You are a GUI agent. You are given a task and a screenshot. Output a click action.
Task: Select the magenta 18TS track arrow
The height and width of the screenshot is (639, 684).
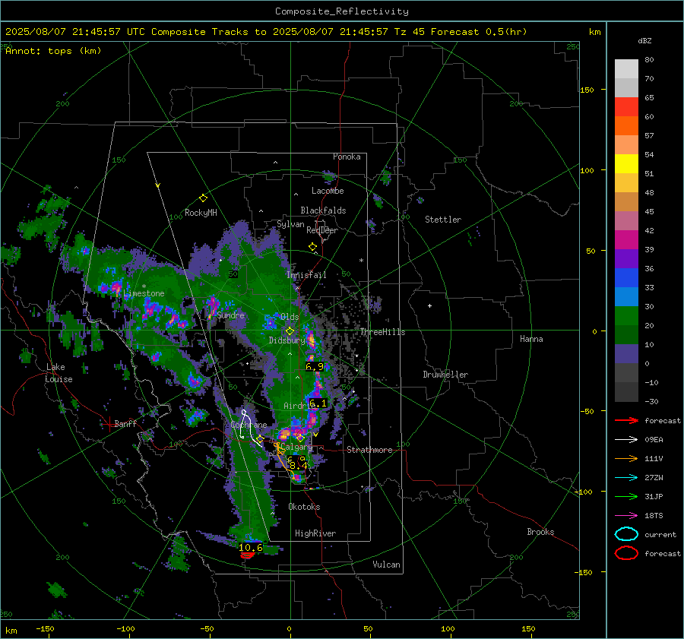coord(626,516)
